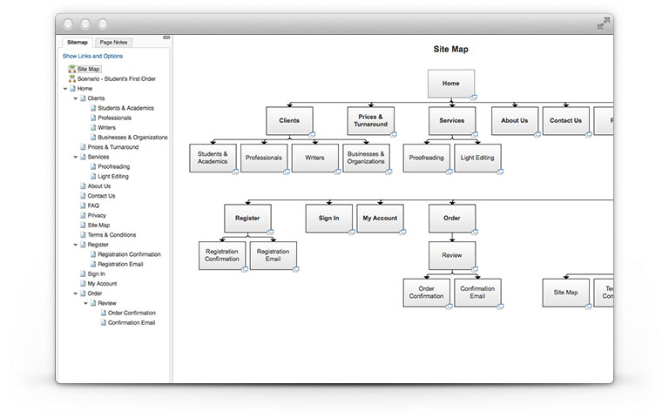669x418 pixels.
Task: Collapse the Clients tree node
Action: [76, 98]
